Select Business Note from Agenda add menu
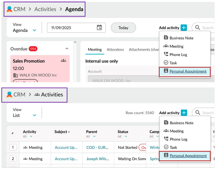Image resolution: width=217 pixels, height=169 pixels. (x=181, y=38)
